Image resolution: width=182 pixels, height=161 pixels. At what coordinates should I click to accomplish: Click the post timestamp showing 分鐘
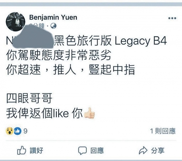37,26
